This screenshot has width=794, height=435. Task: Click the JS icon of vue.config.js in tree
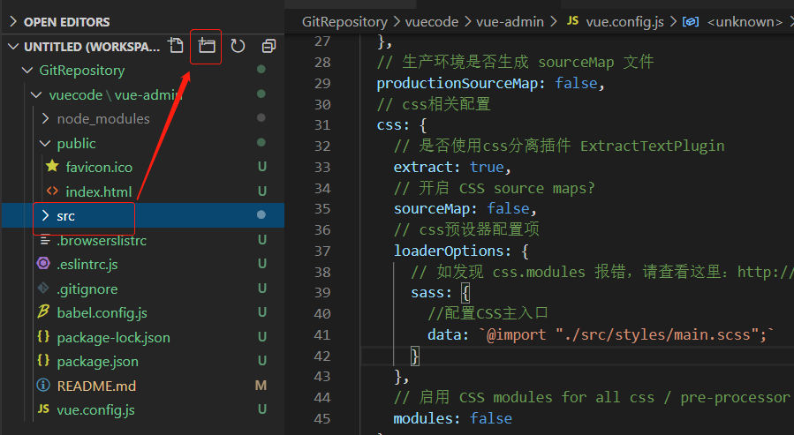tap(43, 409)
